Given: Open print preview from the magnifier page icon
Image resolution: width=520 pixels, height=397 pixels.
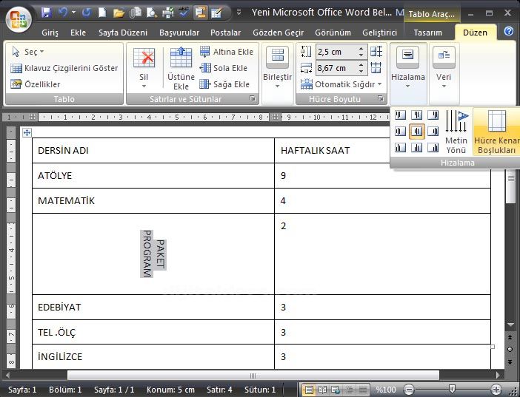Looking at the screenshot, I should pyautogui.click(x=152, y=13).
